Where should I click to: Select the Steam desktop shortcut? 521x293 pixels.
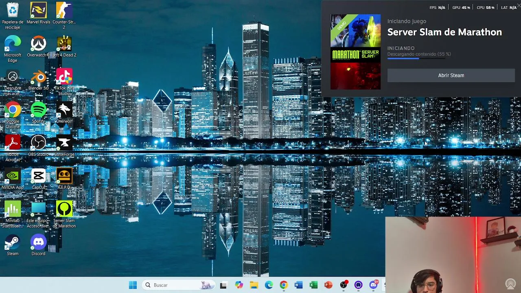(13, 245)
